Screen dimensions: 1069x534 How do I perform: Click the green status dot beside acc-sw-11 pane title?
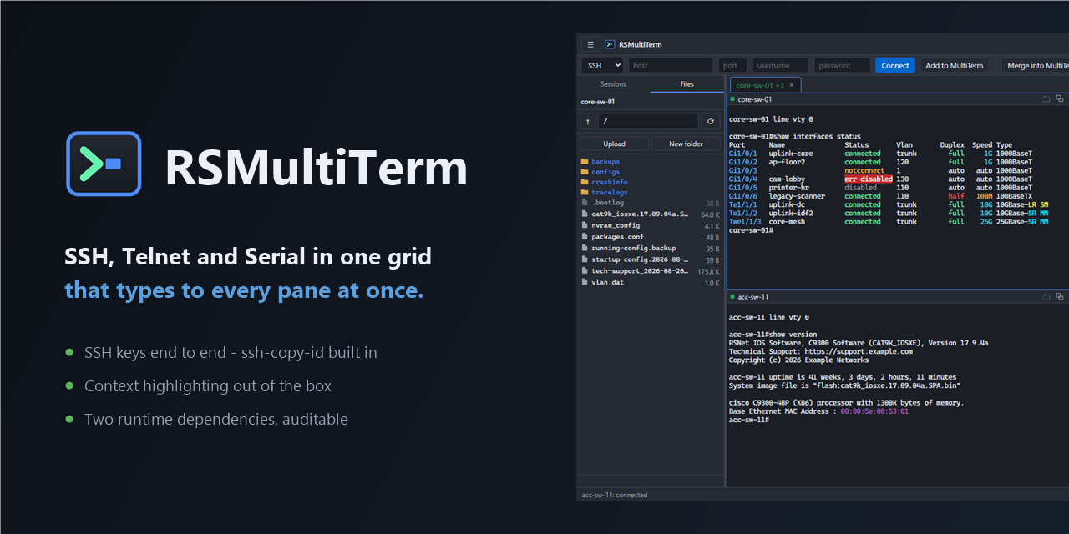[732, 296]
